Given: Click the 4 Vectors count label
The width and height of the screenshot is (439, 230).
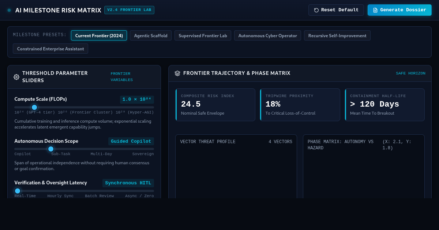Looking at the screenshot, I should coord(280,142).
